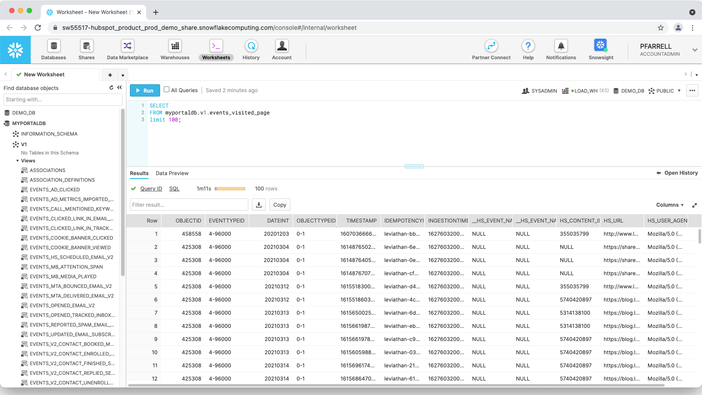Collapse the object browser sidebar
This screenshot has width=702, height=395.
coord(119,88)
